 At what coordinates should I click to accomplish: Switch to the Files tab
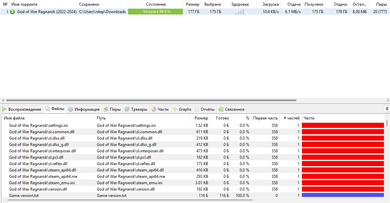click(x=55, y=109)
